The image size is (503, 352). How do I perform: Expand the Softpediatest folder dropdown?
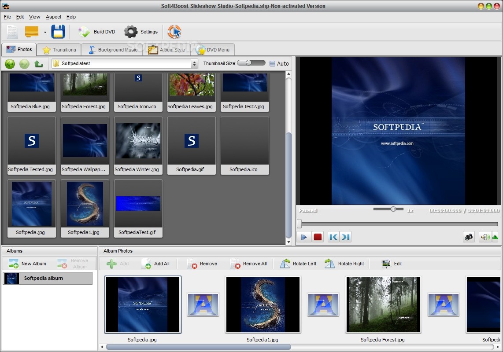[x=194, y=63]
